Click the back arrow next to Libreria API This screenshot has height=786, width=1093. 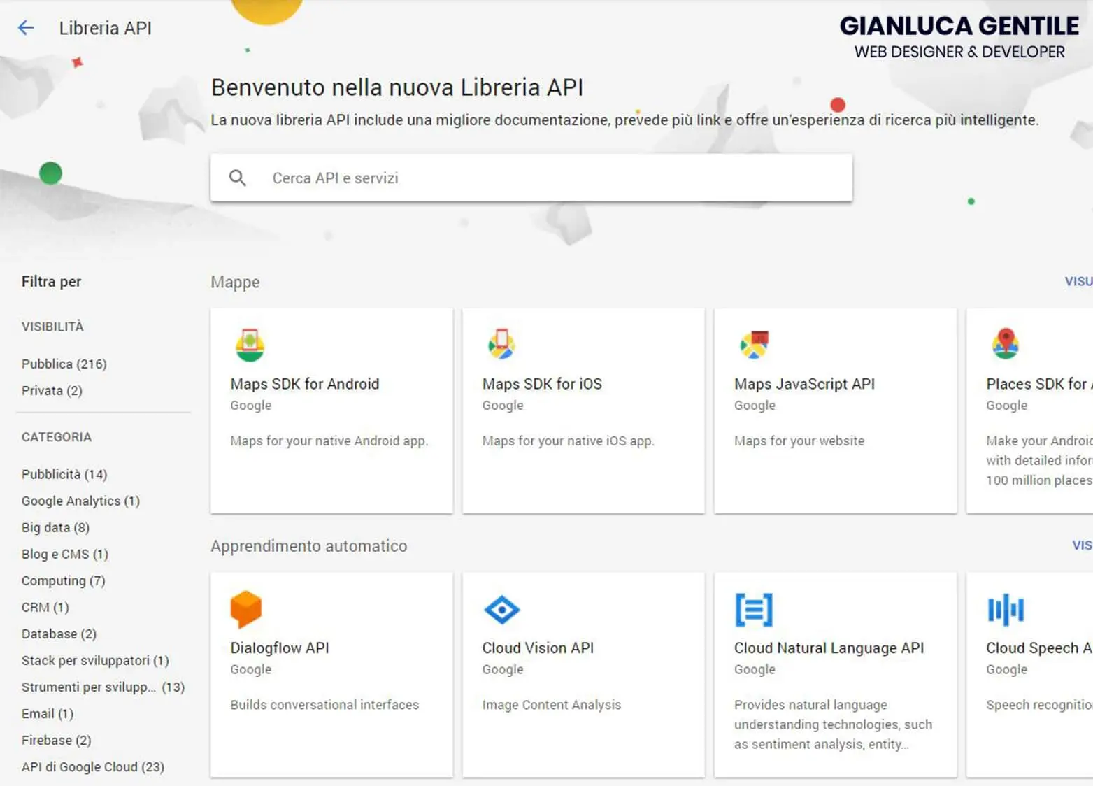coord(25,28)
